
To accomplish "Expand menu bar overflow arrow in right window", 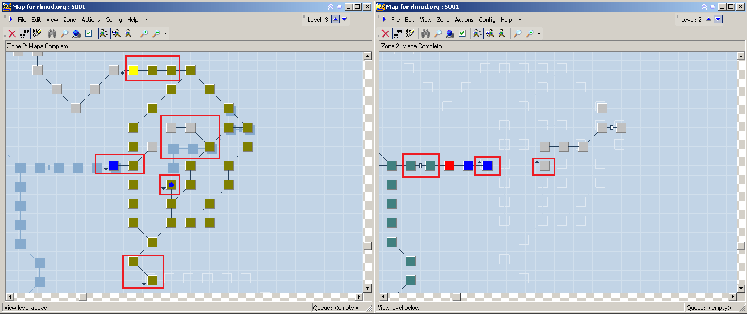I will coord(520,20).
